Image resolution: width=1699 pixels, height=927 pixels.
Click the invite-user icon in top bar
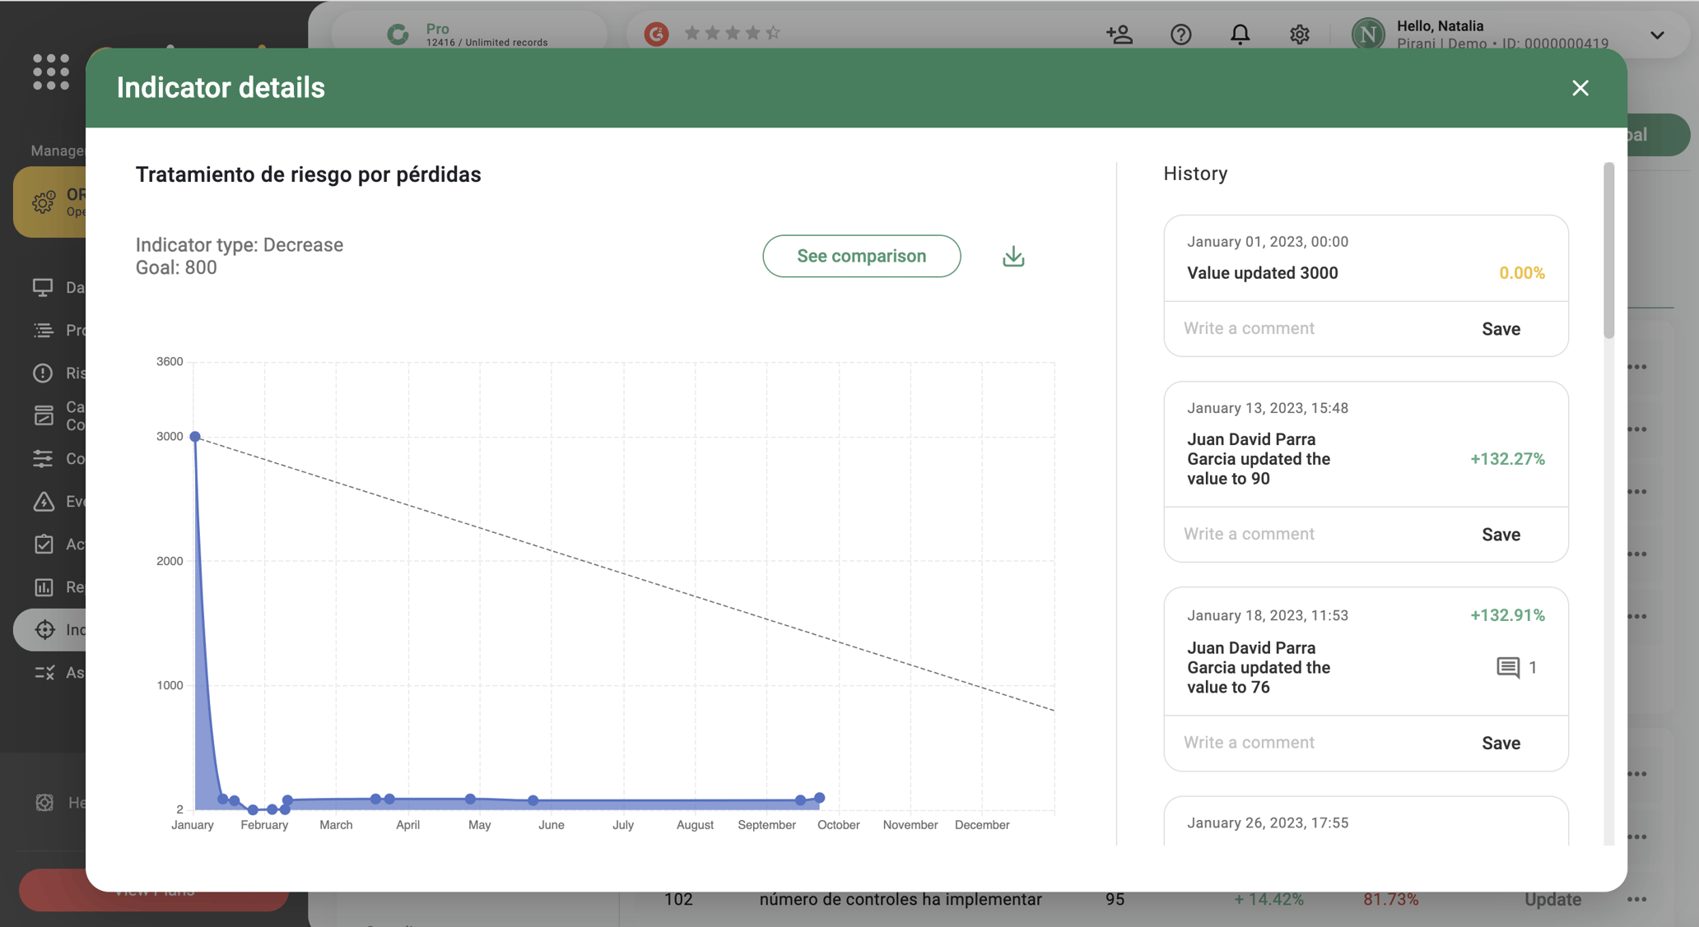click(x=1119, y=35)
